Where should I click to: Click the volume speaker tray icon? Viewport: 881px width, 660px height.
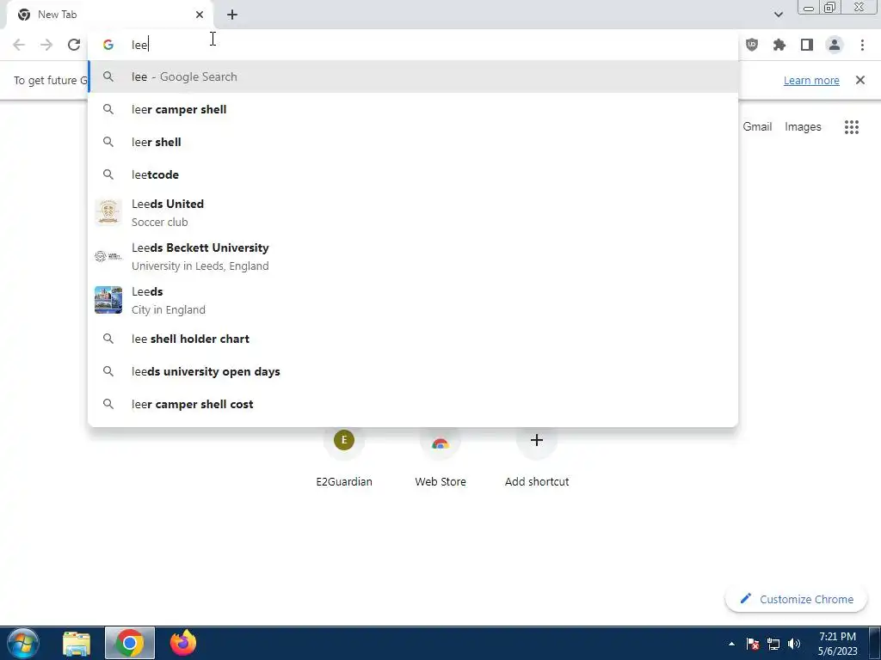(x=794, y=644)
